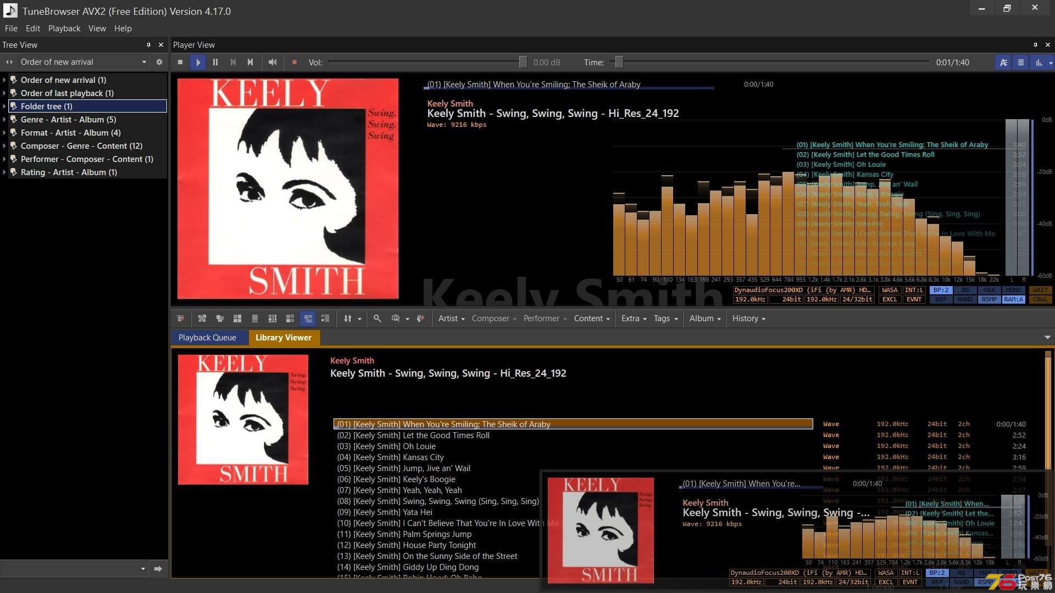Click the INT:L indicator

pyautogui.click(x=914, y=290)
